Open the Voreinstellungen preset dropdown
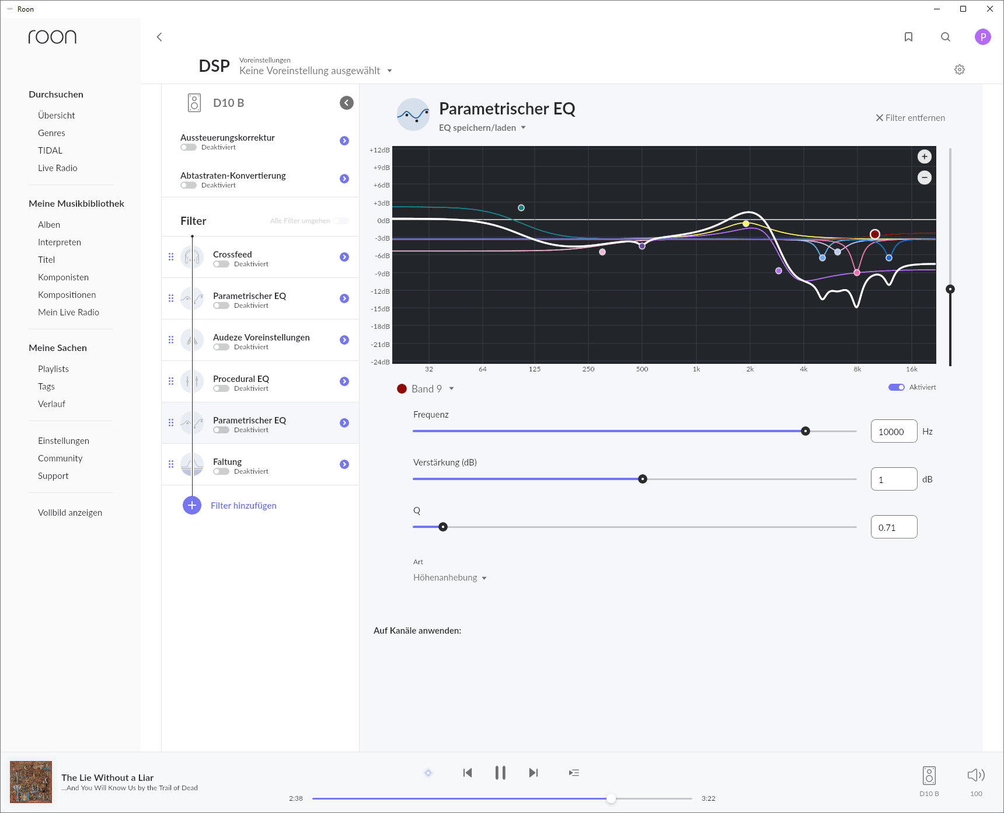 (316, 71)
